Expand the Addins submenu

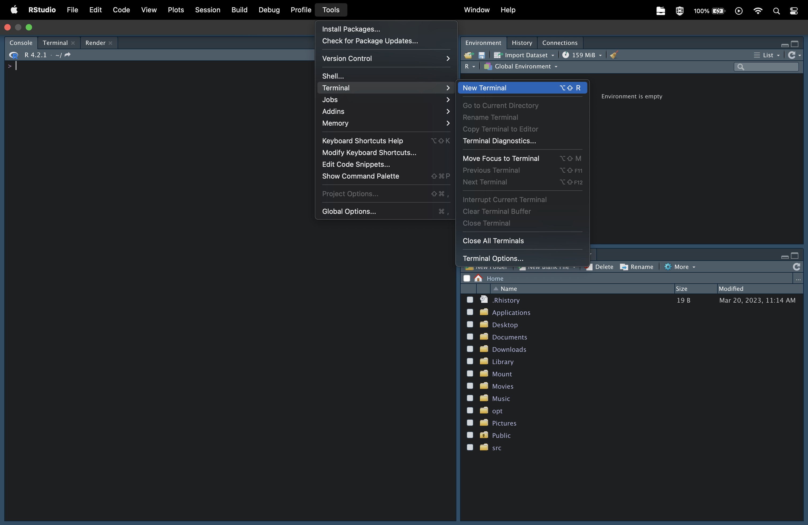click(386, 111)
